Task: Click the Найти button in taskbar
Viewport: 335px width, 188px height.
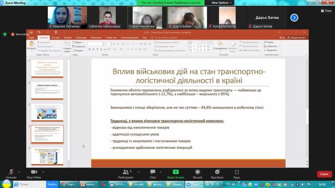Action: coord(52,184)
